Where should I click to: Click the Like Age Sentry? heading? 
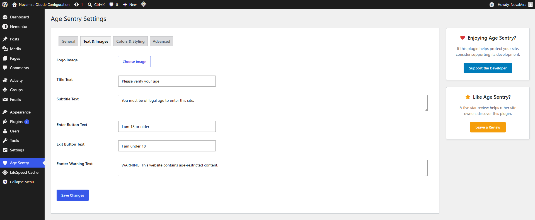[492, 97]
